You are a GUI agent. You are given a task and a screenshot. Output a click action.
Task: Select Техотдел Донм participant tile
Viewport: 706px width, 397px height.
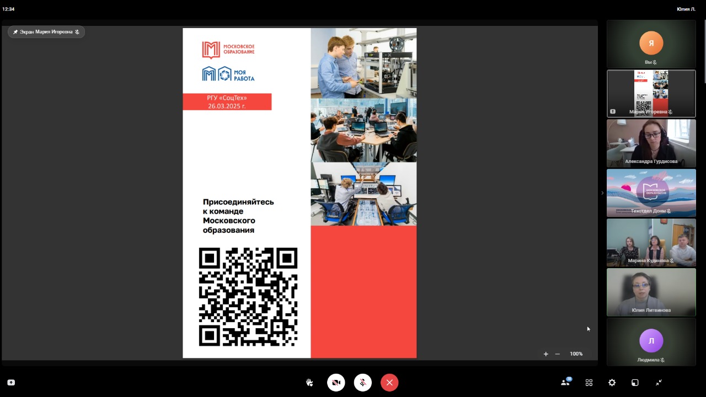point(651,193)
